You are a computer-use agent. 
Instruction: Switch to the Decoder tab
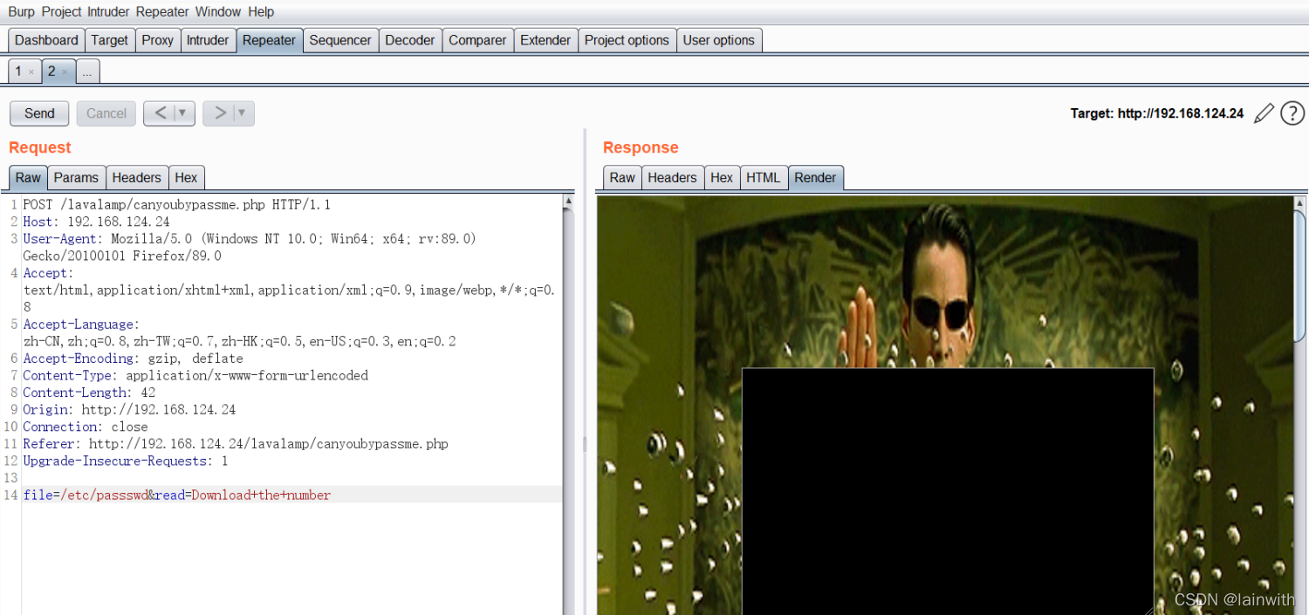point(410,40)
